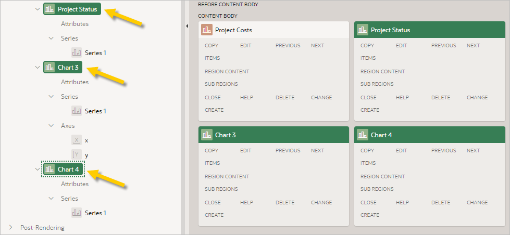The height and width of the screenshot is (235, 510).
Task: Click the Chart 3 chart icon in tree
Action: point(50,68)
